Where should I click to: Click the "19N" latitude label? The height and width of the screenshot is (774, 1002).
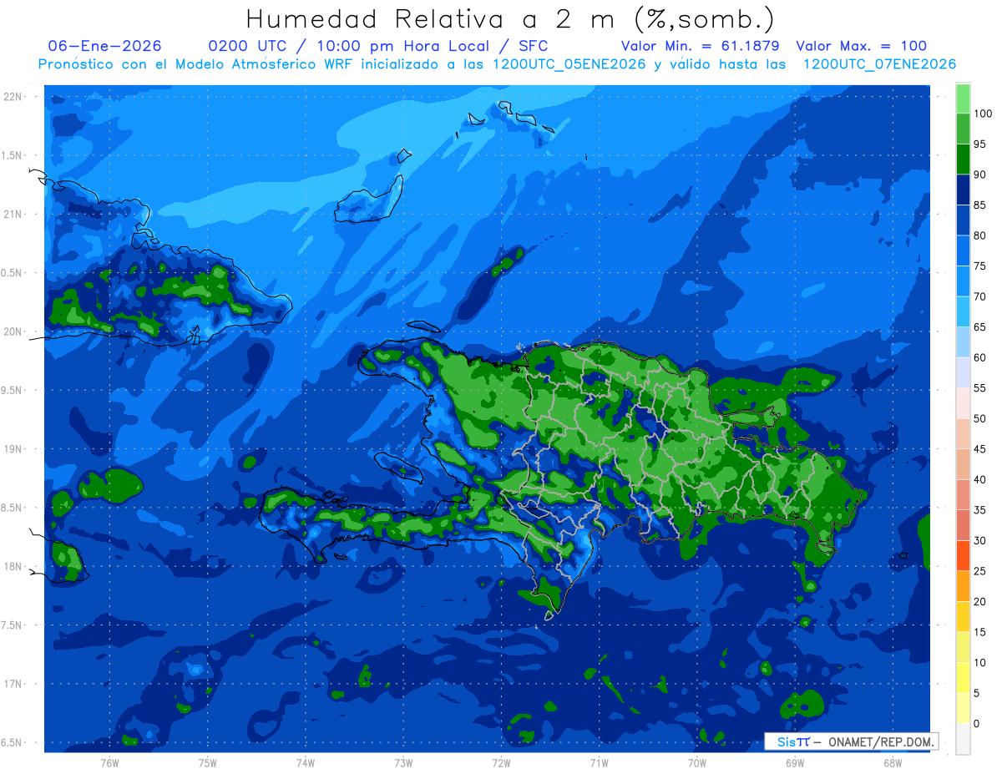coord(12,449)
